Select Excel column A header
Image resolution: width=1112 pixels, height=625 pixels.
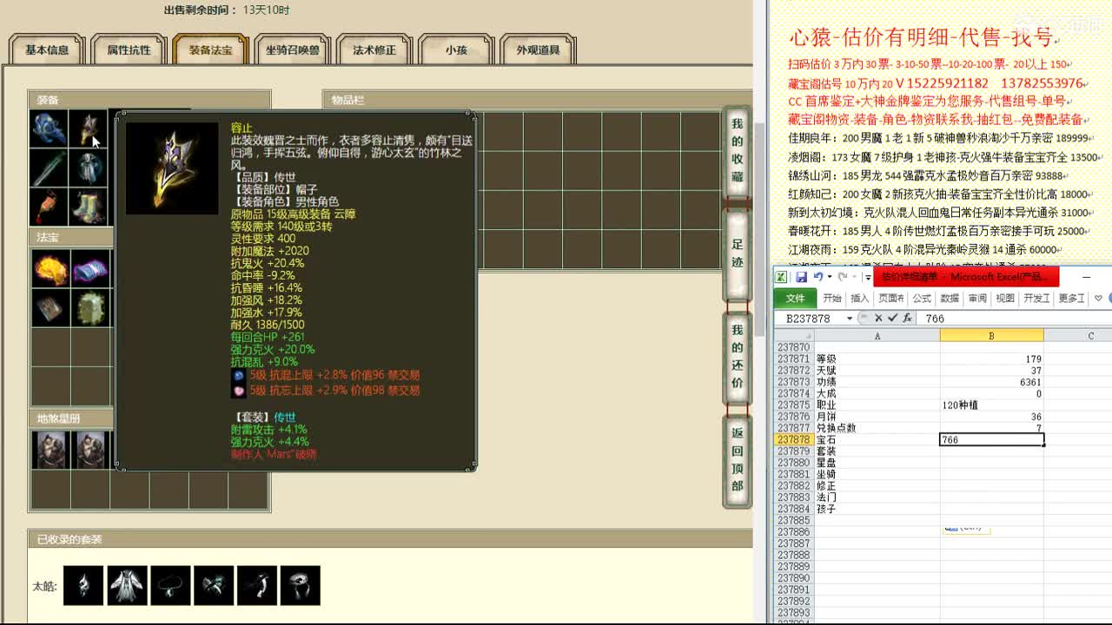click(877, 336)
